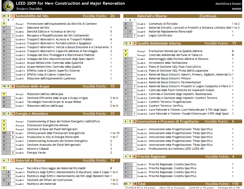The width and height of the screenshot is (244, 189).
Task: Select the 'LEED 2009 for New Construction' title
Action: click(x=70, y=3)
